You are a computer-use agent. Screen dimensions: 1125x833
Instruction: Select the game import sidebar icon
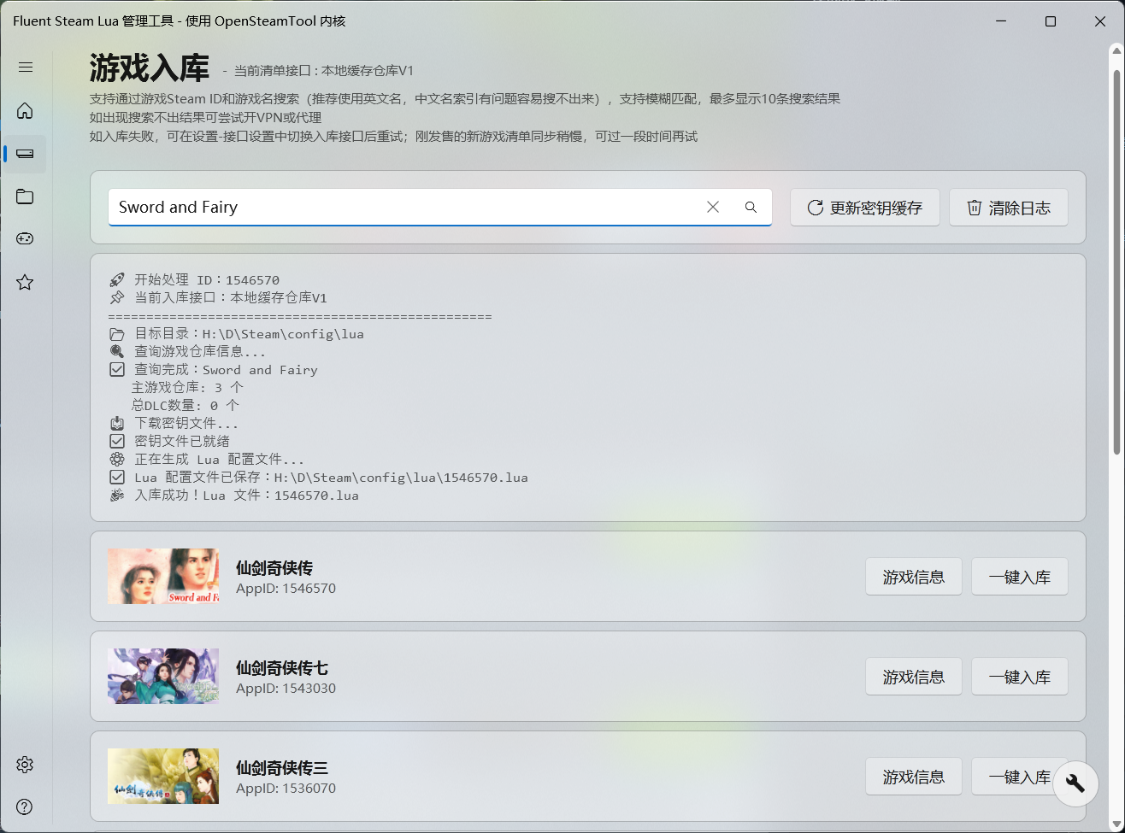(x=25, y=154)
